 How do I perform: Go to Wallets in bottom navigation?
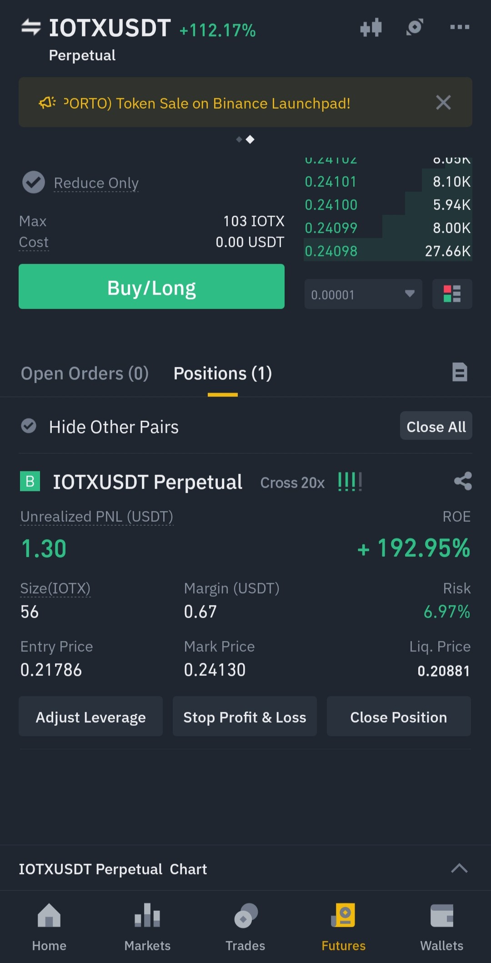441,927
